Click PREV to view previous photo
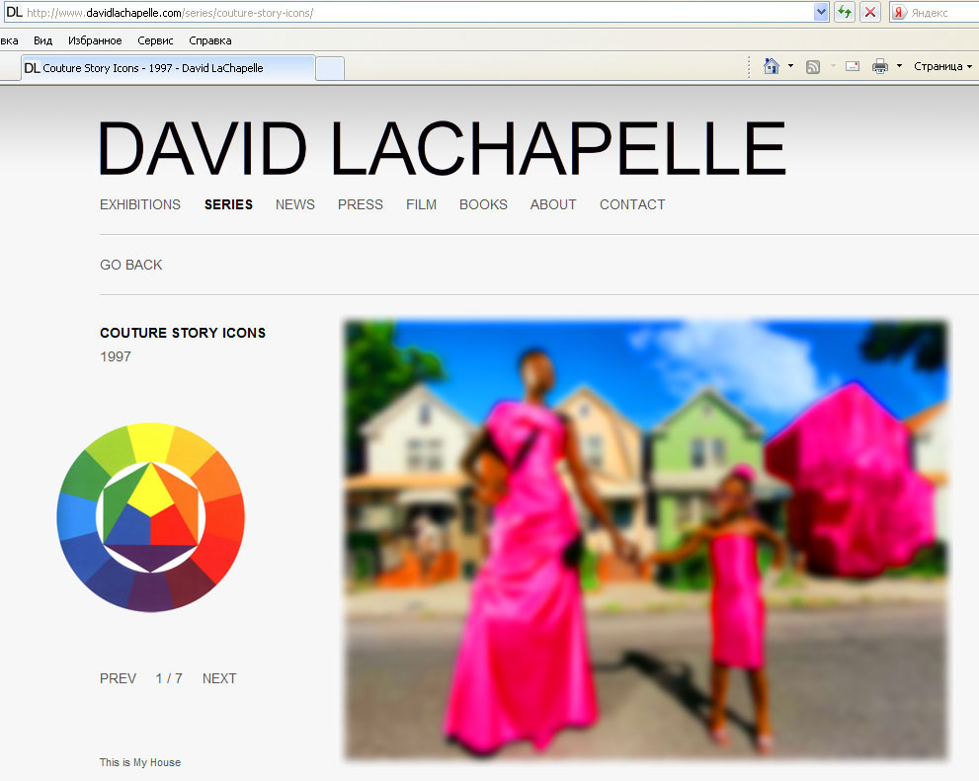Viewport: 979px width, 781px height. (x=118, y=678)
